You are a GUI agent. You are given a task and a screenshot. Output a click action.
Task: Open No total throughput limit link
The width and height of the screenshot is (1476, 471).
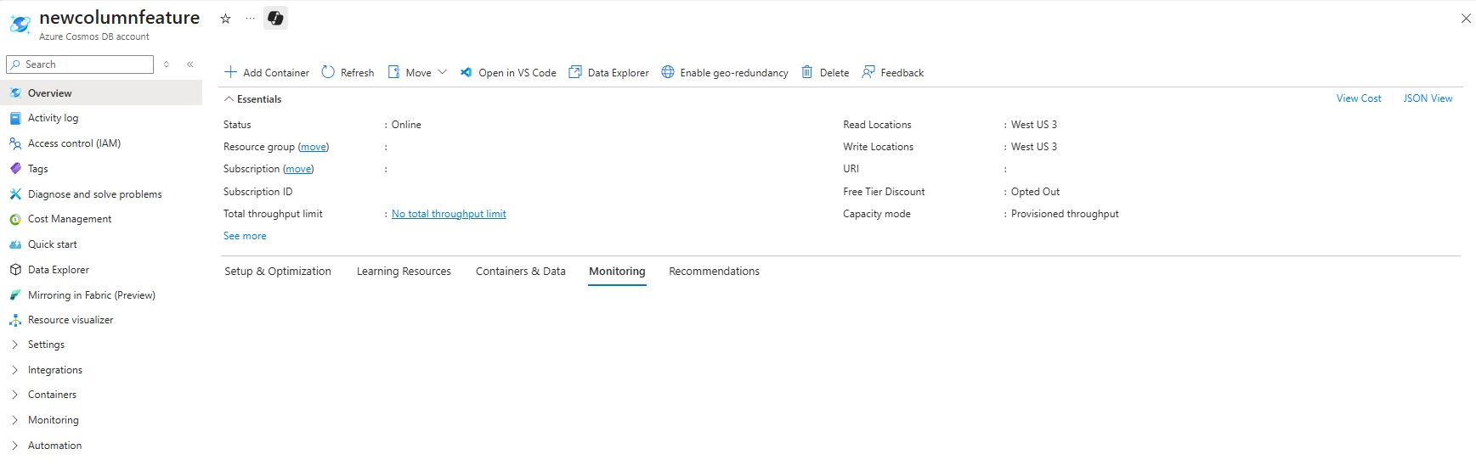point(449,214)
